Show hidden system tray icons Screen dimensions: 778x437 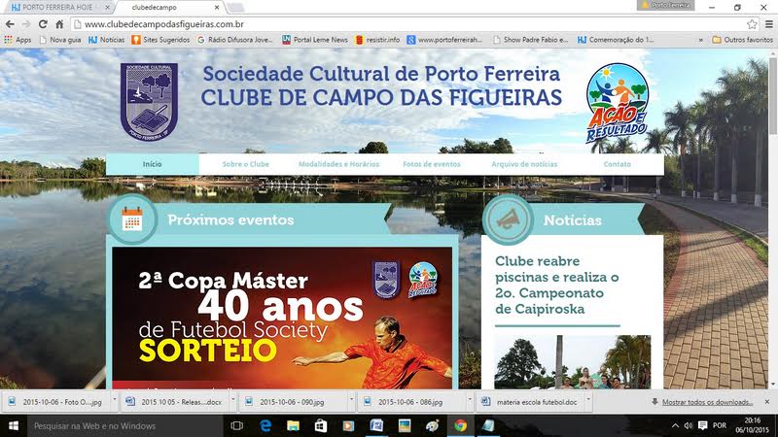(675, 425)
